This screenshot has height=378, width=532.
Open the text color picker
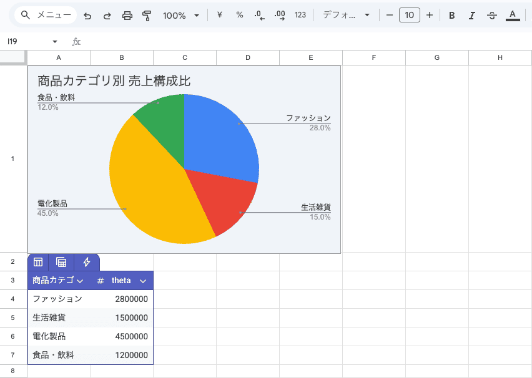pos(513,15)
